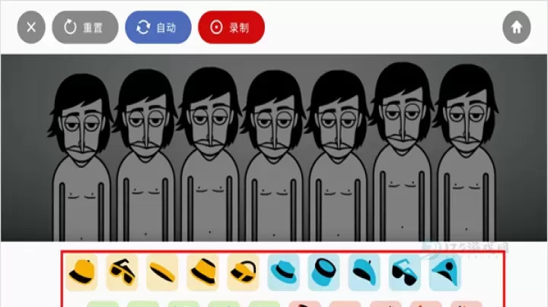Select the blue sunglasses icon
548x307 pixels.
[x=404, y=273]
